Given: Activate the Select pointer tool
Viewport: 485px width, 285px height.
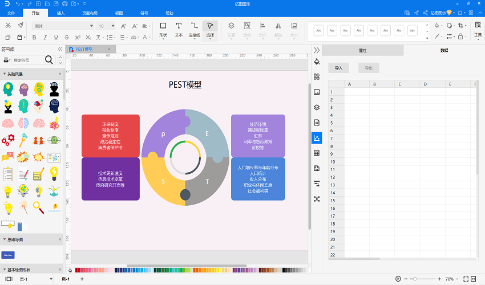Looking at the screenshot, I should tap(210, 30).
